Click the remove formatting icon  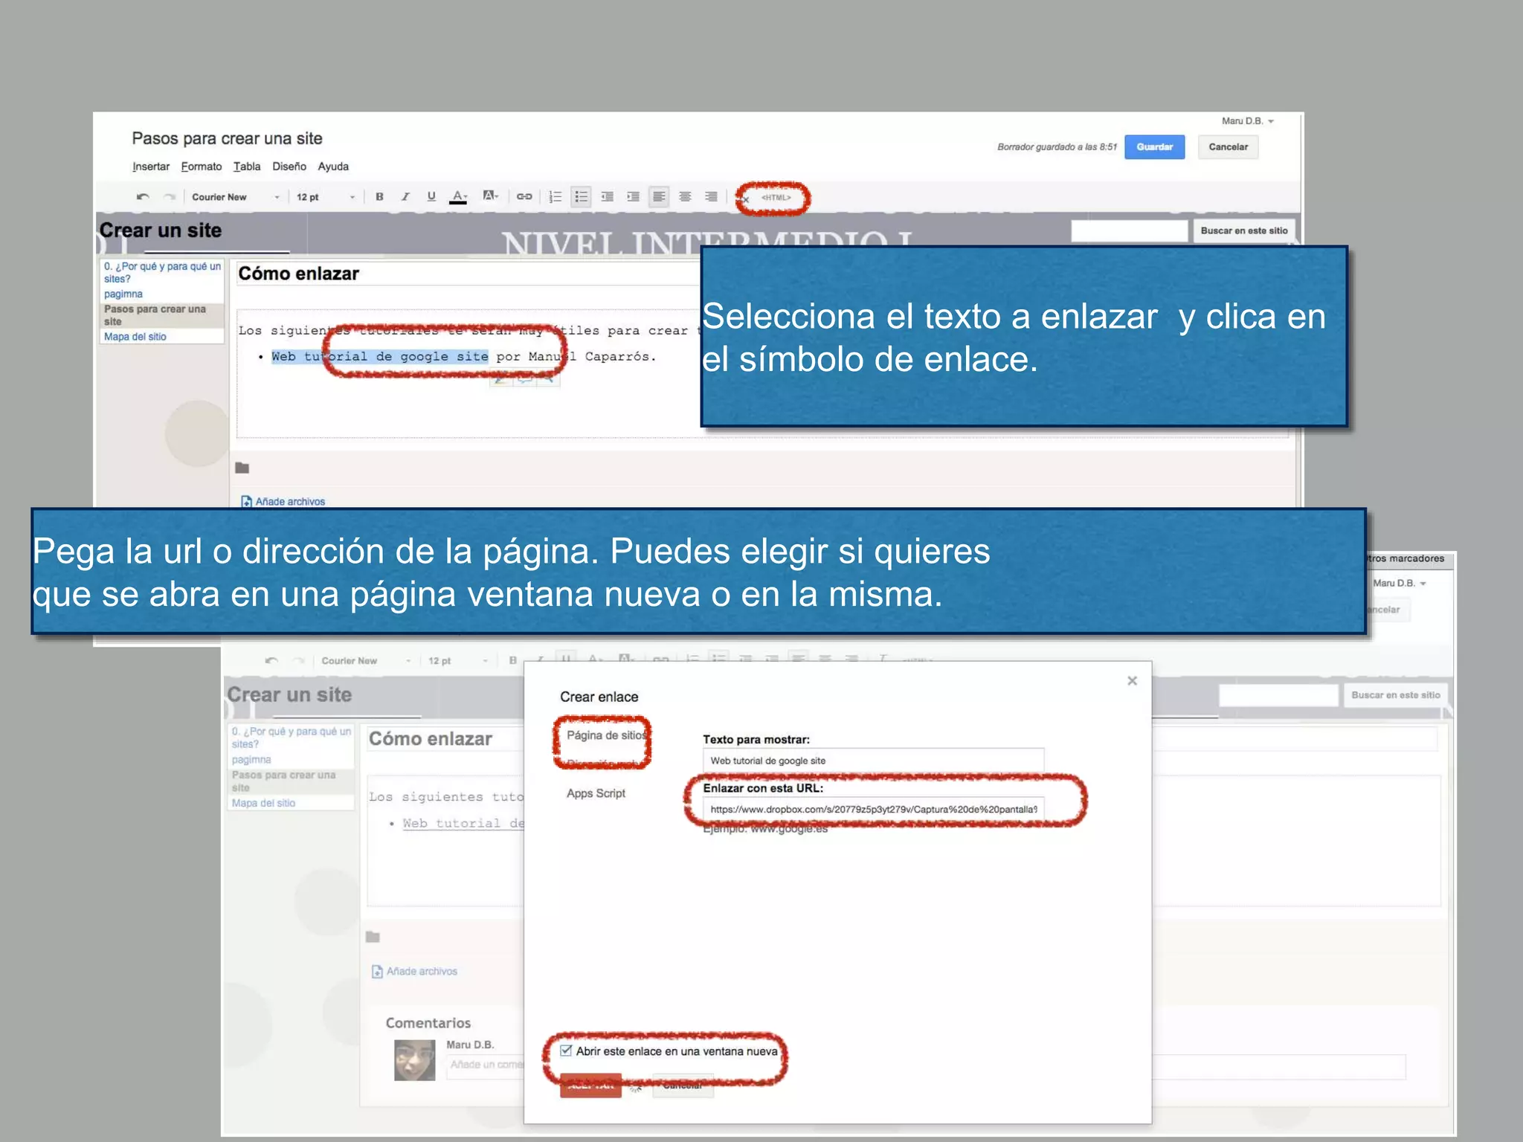point(744,199)
